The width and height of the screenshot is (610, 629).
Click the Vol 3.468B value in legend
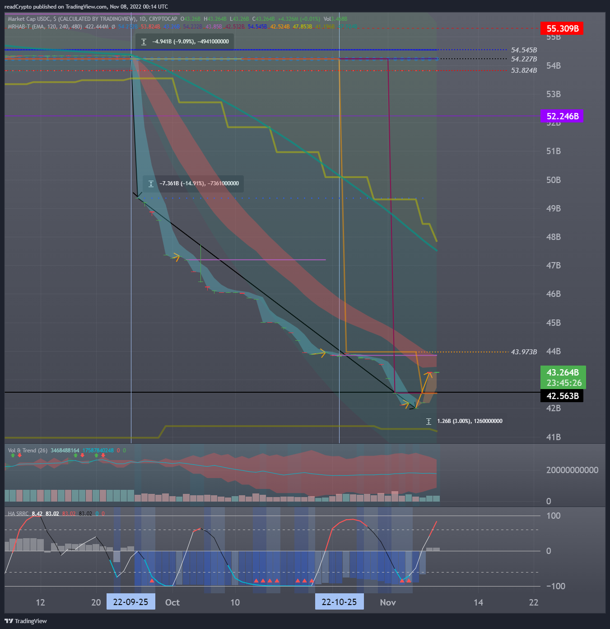coord(335,19)
